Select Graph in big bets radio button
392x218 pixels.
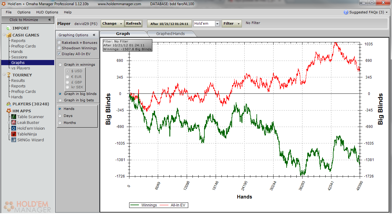click(60, 100)
